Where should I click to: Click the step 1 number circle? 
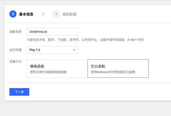(13, 14)
